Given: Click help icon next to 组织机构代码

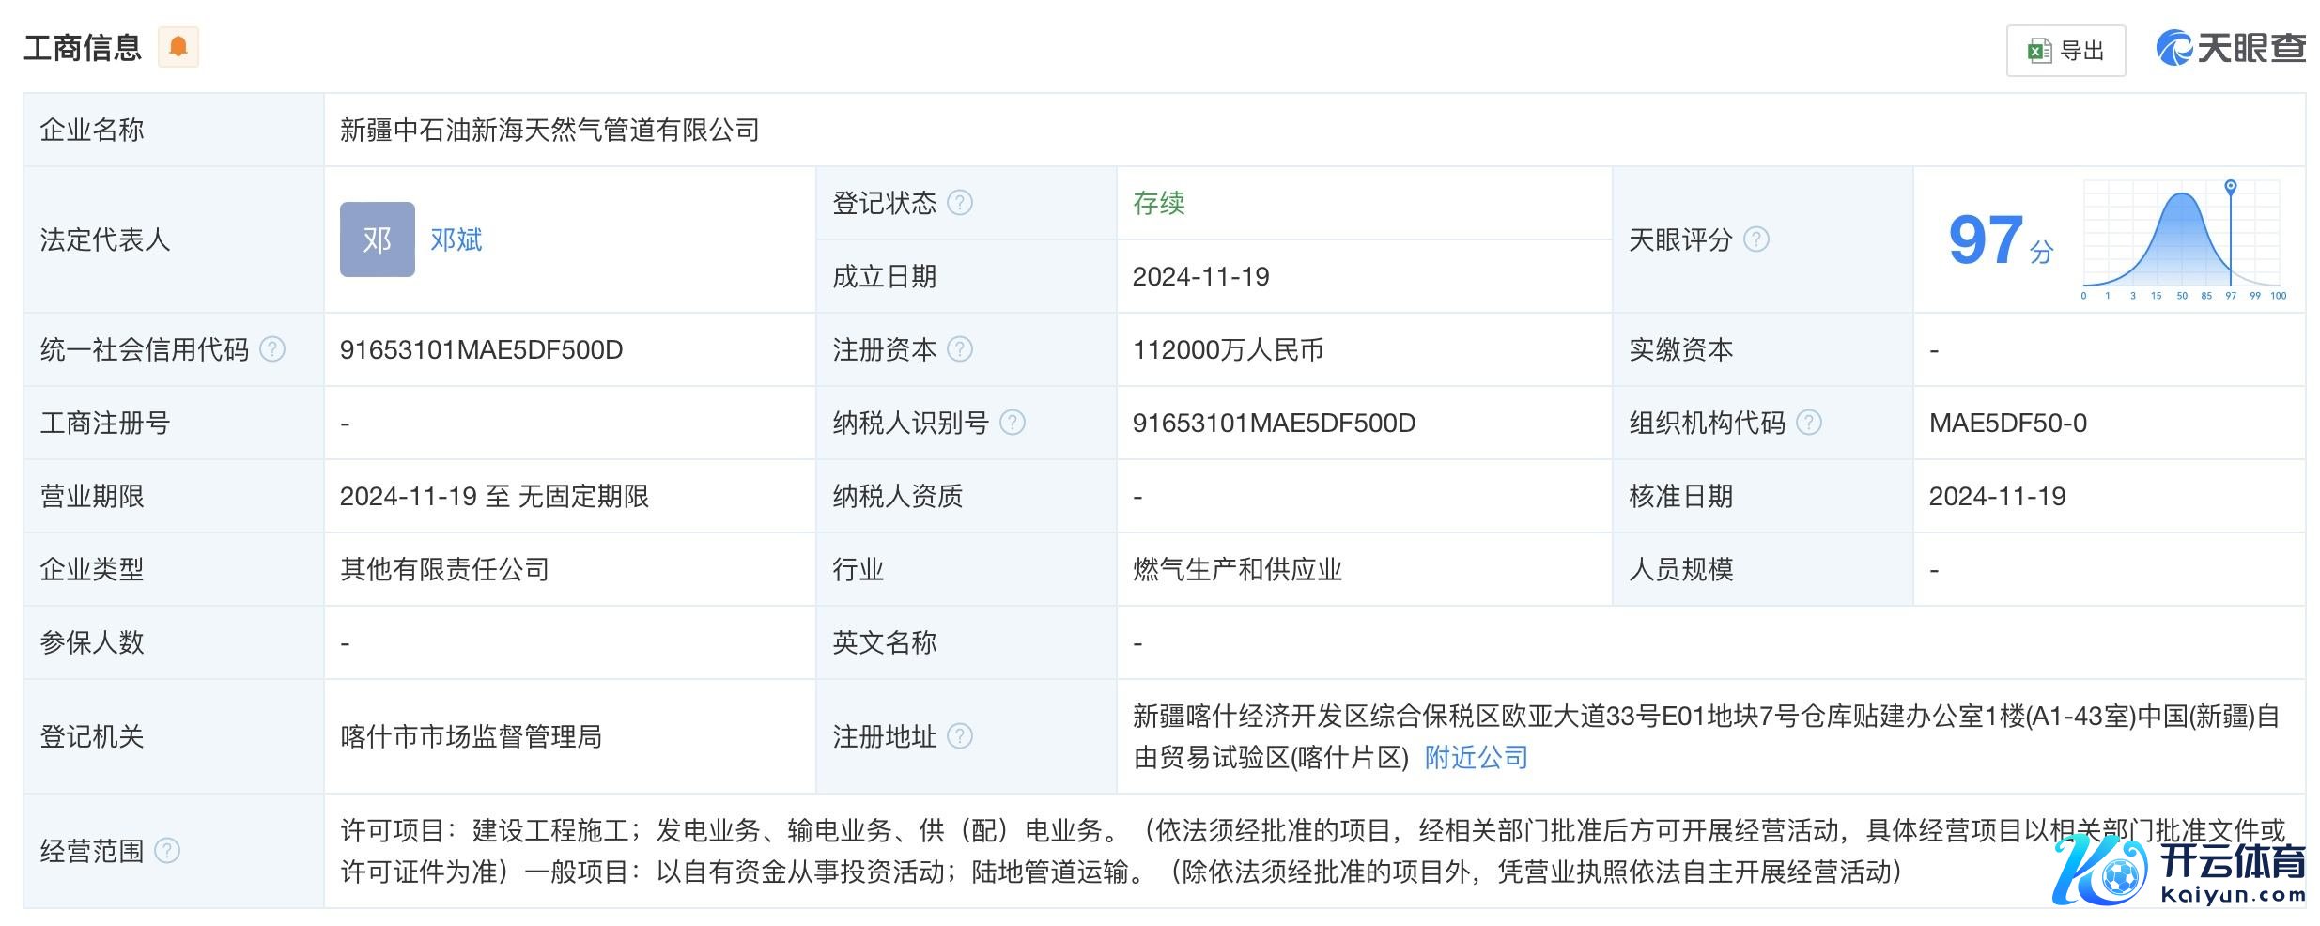Looking at the screenshot, I should coord(1809,423).
